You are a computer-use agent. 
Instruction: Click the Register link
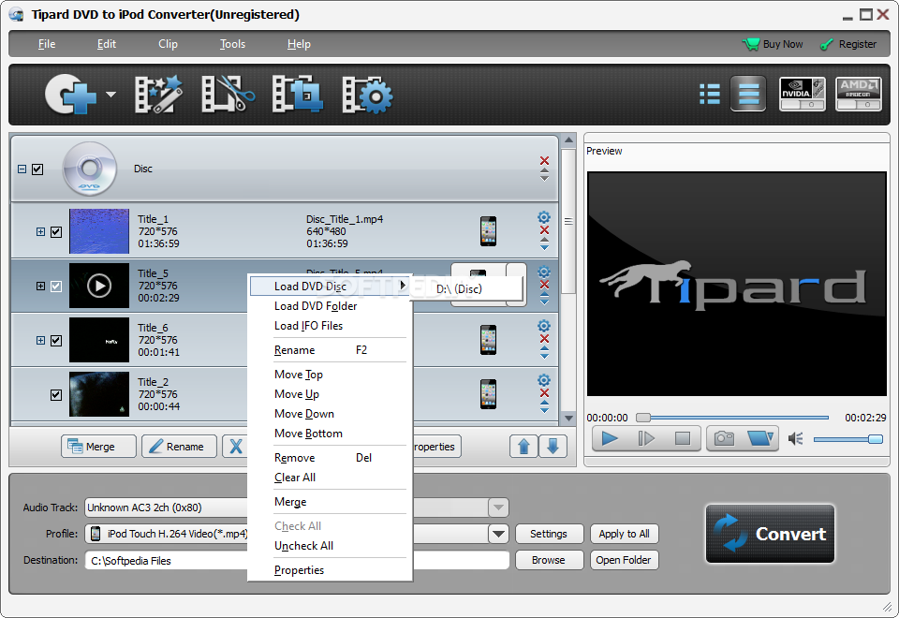(857, 44)
